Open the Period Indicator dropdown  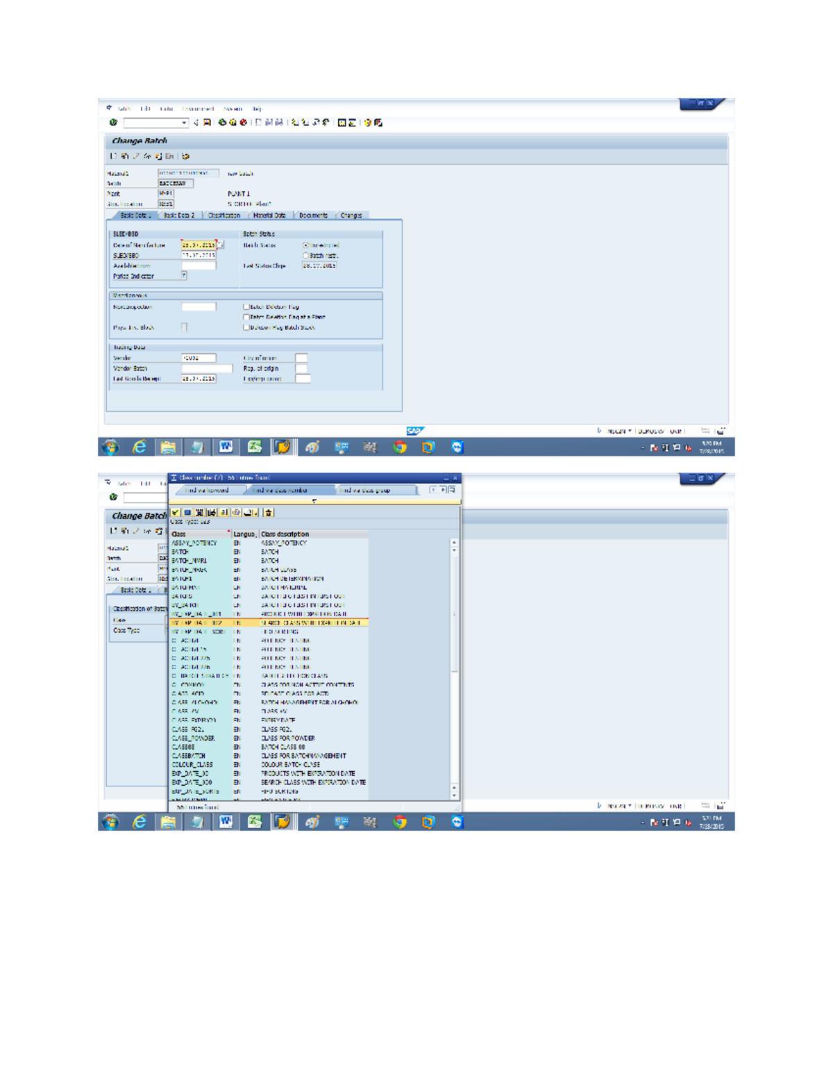[x=184, y=276]
